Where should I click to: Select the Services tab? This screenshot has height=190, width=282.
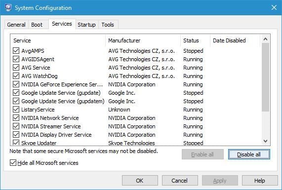coord(62,24)
